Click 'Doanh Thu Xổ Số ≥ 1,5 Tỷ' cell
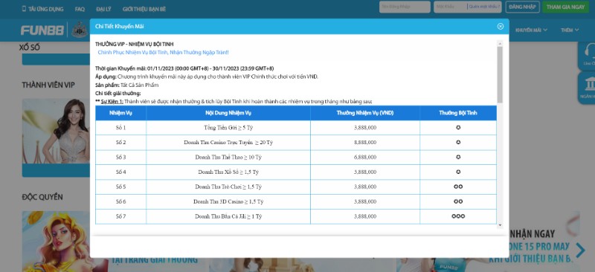Image resolution: width=595 pixels, height=272 pixels. (x=228, y=172)
